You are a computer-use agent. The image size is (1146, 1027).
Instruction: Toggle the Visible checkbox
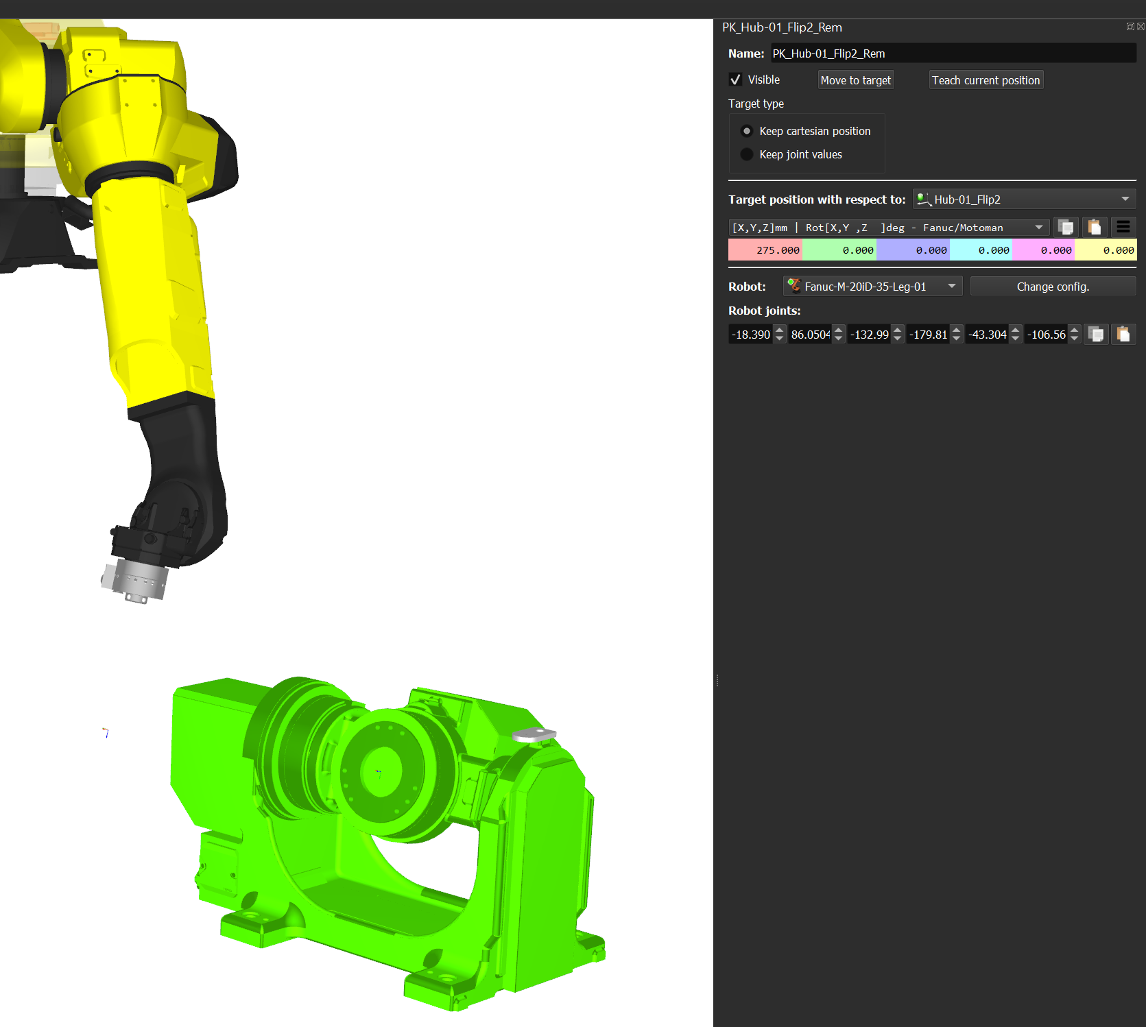tap(736, 80)
